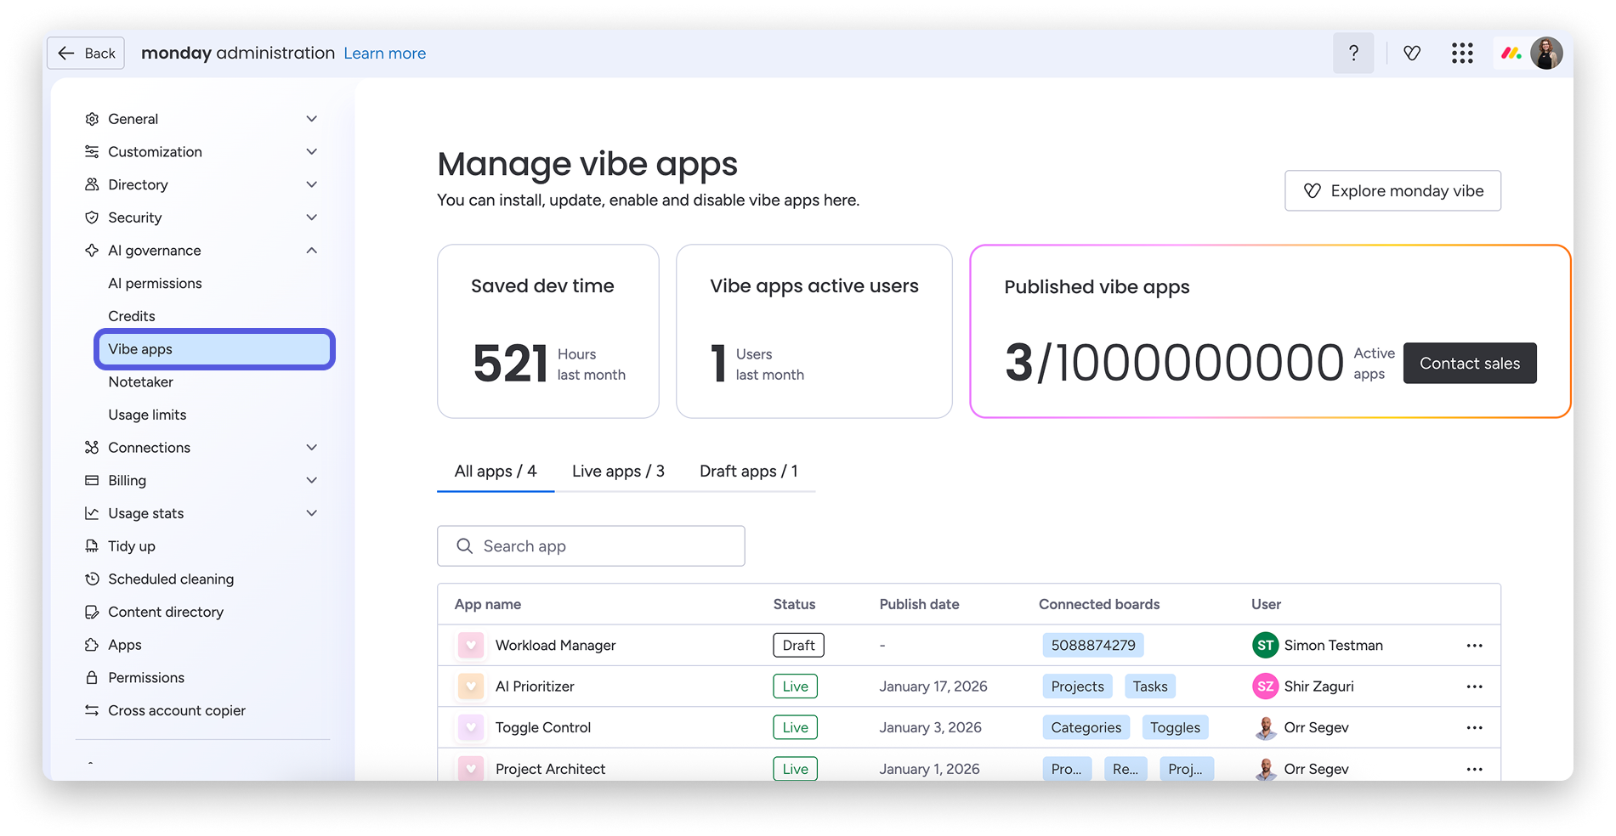This screenshot has width=1616, height=836.
Task: Click the Tidy up broom icon
Action: click(92, 546)
